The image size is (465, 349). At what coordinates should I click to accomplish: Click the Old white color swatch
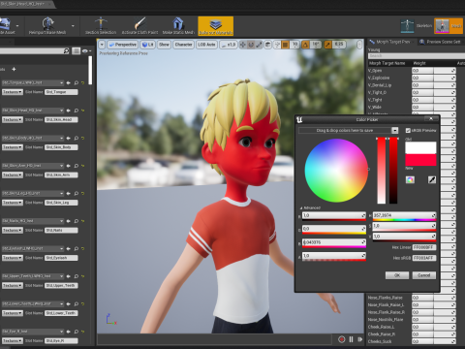click(420, 147)
